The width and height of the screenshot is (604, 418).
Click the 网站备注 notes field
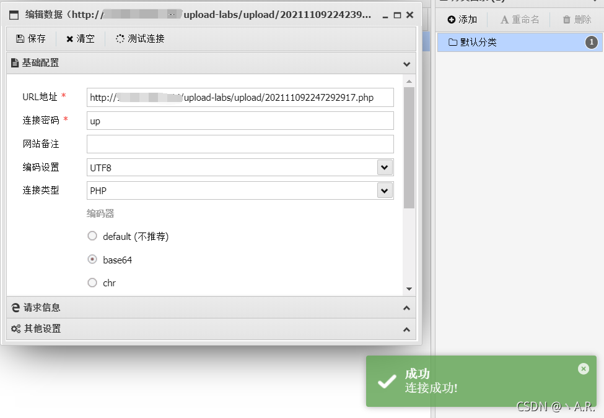point(240,144)
